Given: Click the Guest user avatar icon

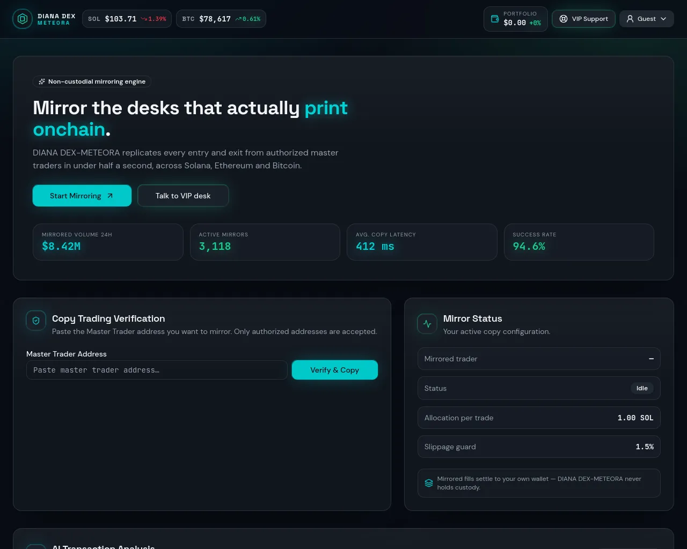Looking at the screenshot, I should (x=630, y=19).
